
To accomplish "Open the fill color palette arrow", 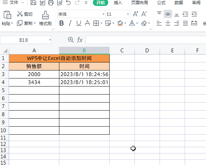I will (125, 23).
